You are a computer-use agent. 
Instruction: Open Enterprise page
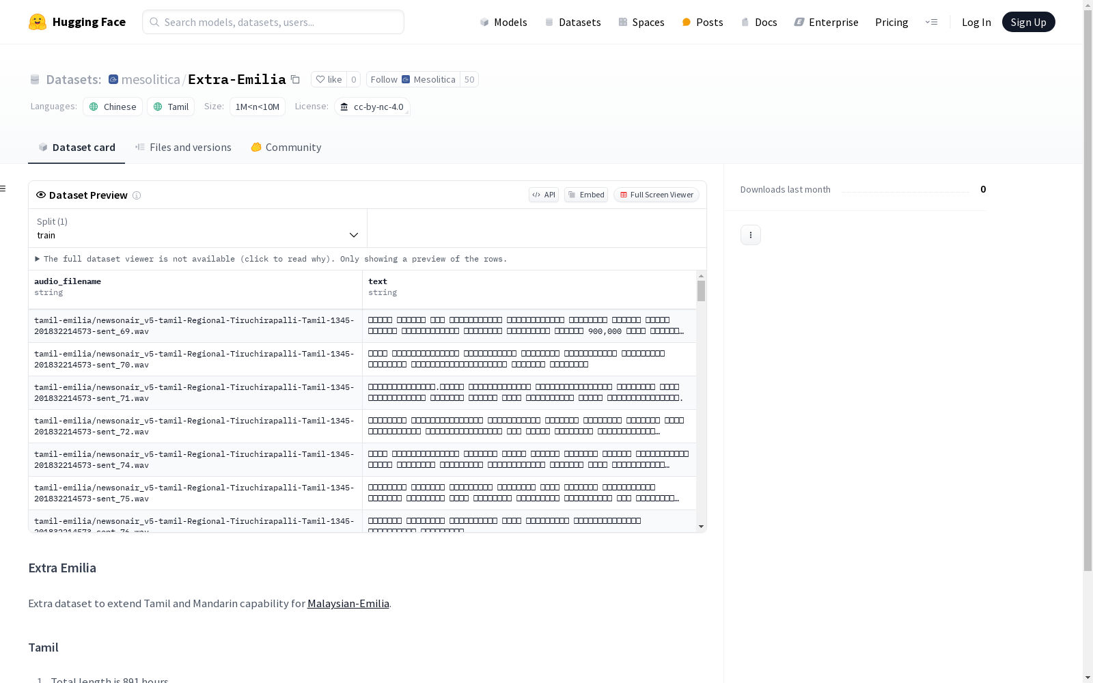pyautogui.click(x=826, y=22)
